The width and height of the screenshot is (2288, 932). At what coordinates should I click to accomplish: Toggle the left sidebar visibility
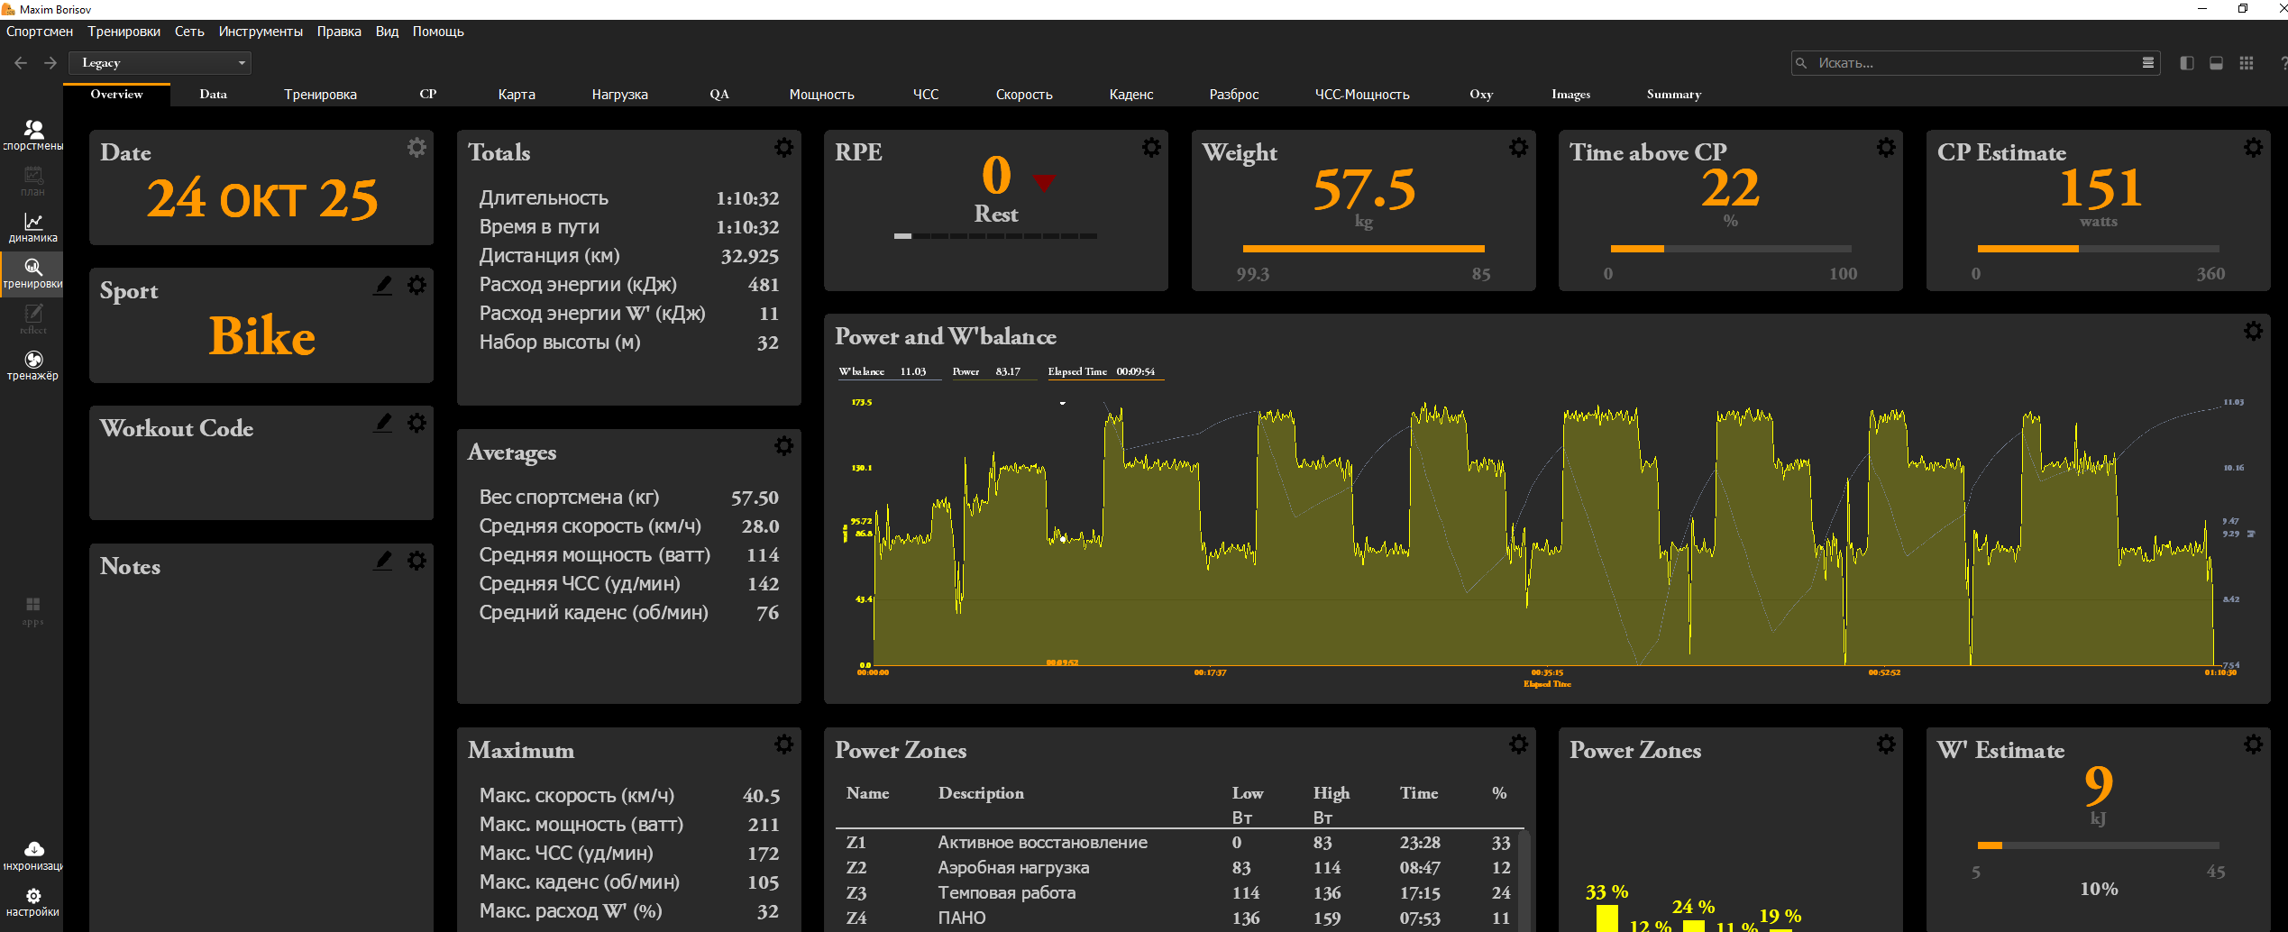coord(2186,63)
